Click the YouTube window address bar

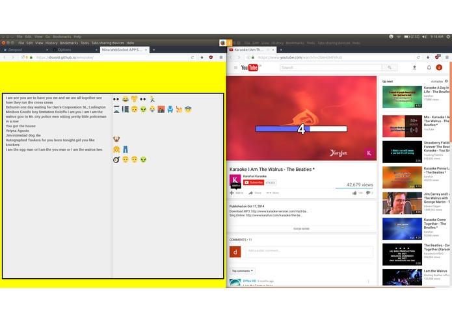click(x=336, y=58)
